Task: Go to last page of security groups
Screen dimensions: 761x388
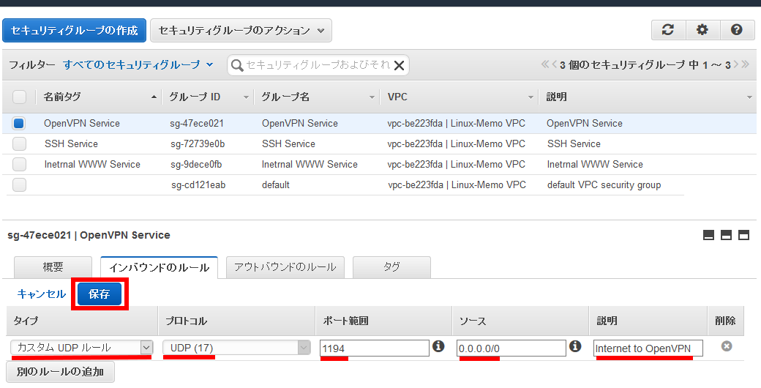Action: (x=745, y=64)
